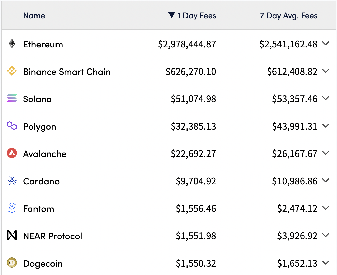
Task: Click the Solana striped logo icon
Action: click(12, 98)
